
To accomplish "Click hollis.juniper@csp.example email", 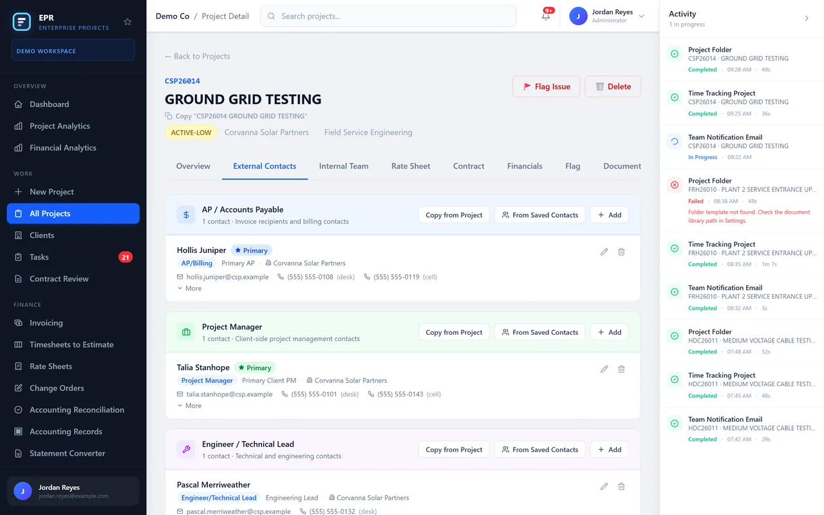I will 227,277.
